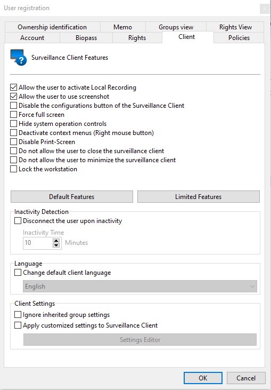The image size is (271, 390).
Task: Click the inactivity minutes input field
Action: [x=38, y=243]
